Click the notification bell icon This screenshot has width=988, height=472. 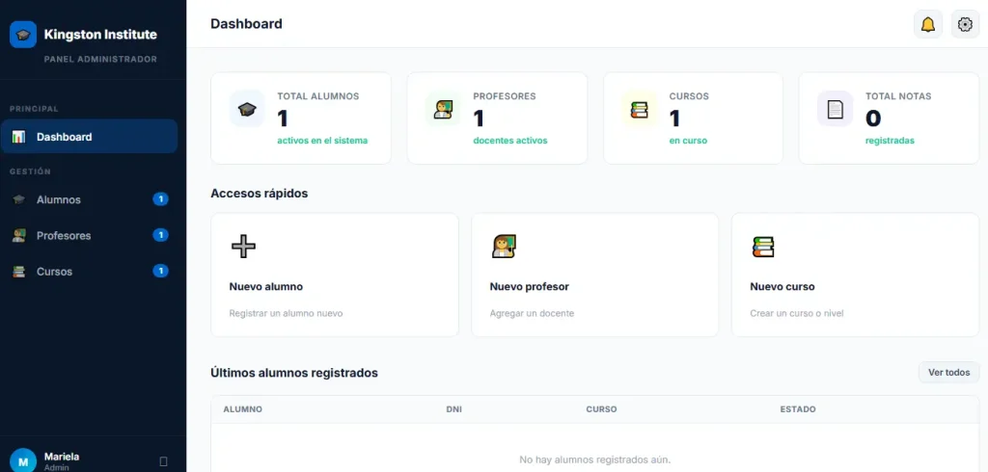[928, 25]
